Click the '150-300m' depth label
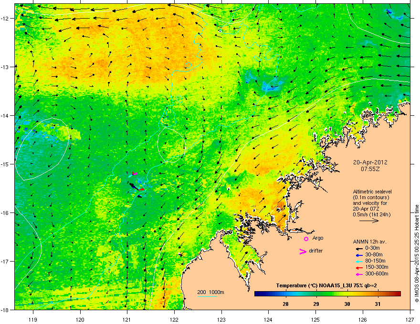This screenshot has height=324, width=420. [377, 267]
